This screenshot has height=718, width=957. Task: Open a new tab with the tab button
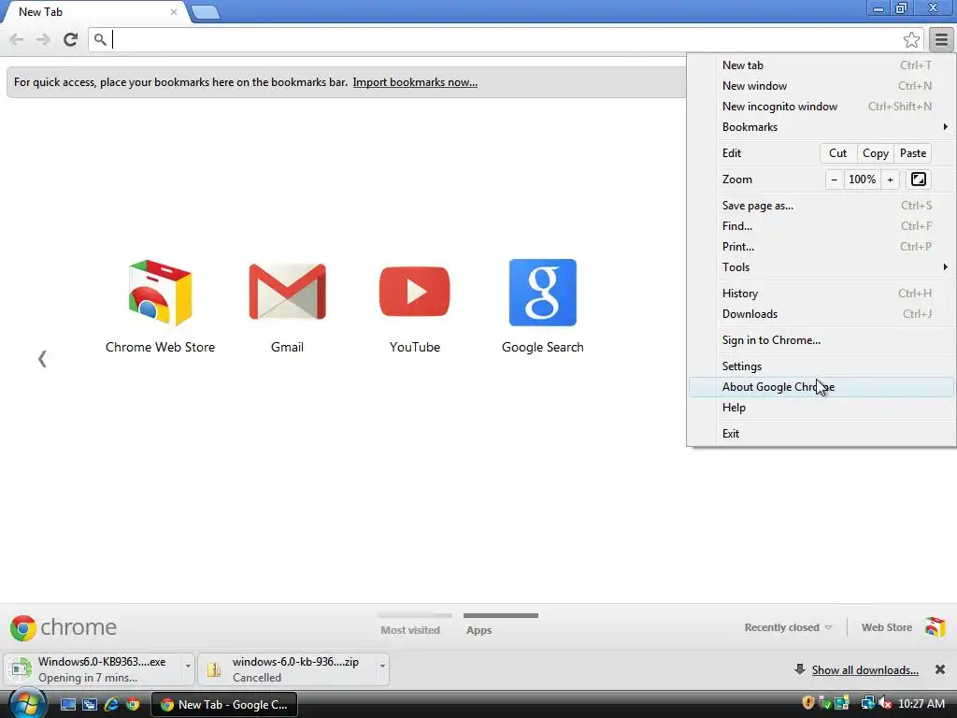205,12
